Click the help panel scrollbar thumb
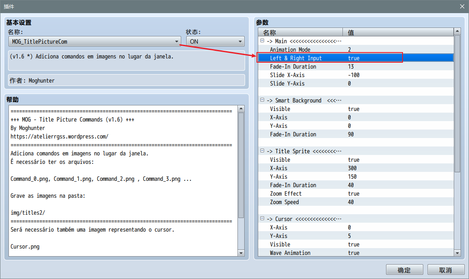 coord(241,165)
